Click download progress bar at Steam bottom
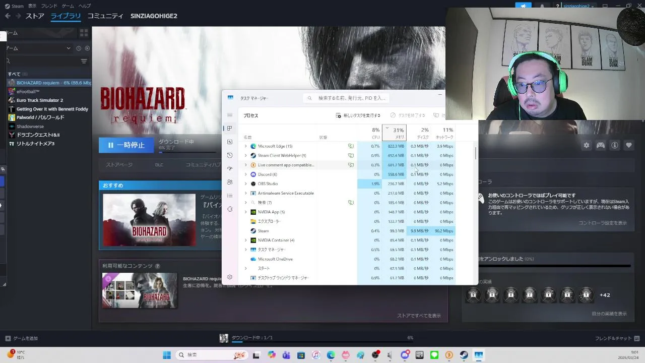645x363 pixels. tap(322, 341)
